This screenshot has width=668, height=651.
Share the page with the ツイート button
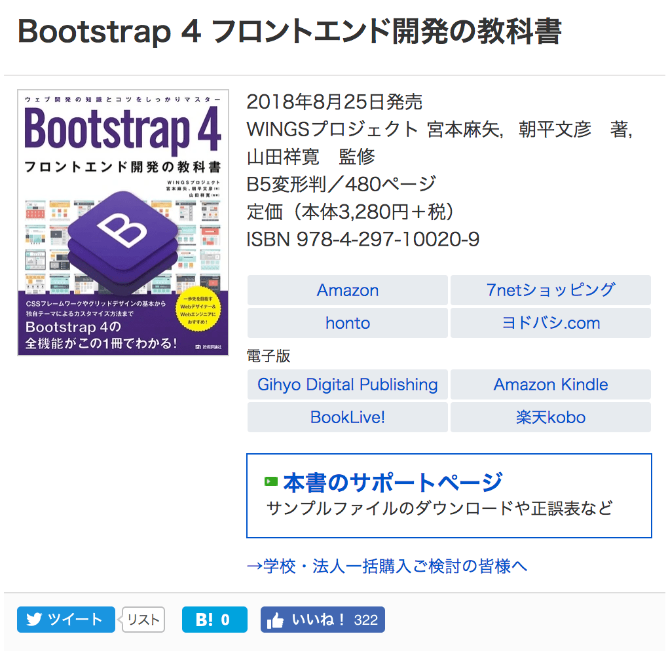[x=66, y=620]
